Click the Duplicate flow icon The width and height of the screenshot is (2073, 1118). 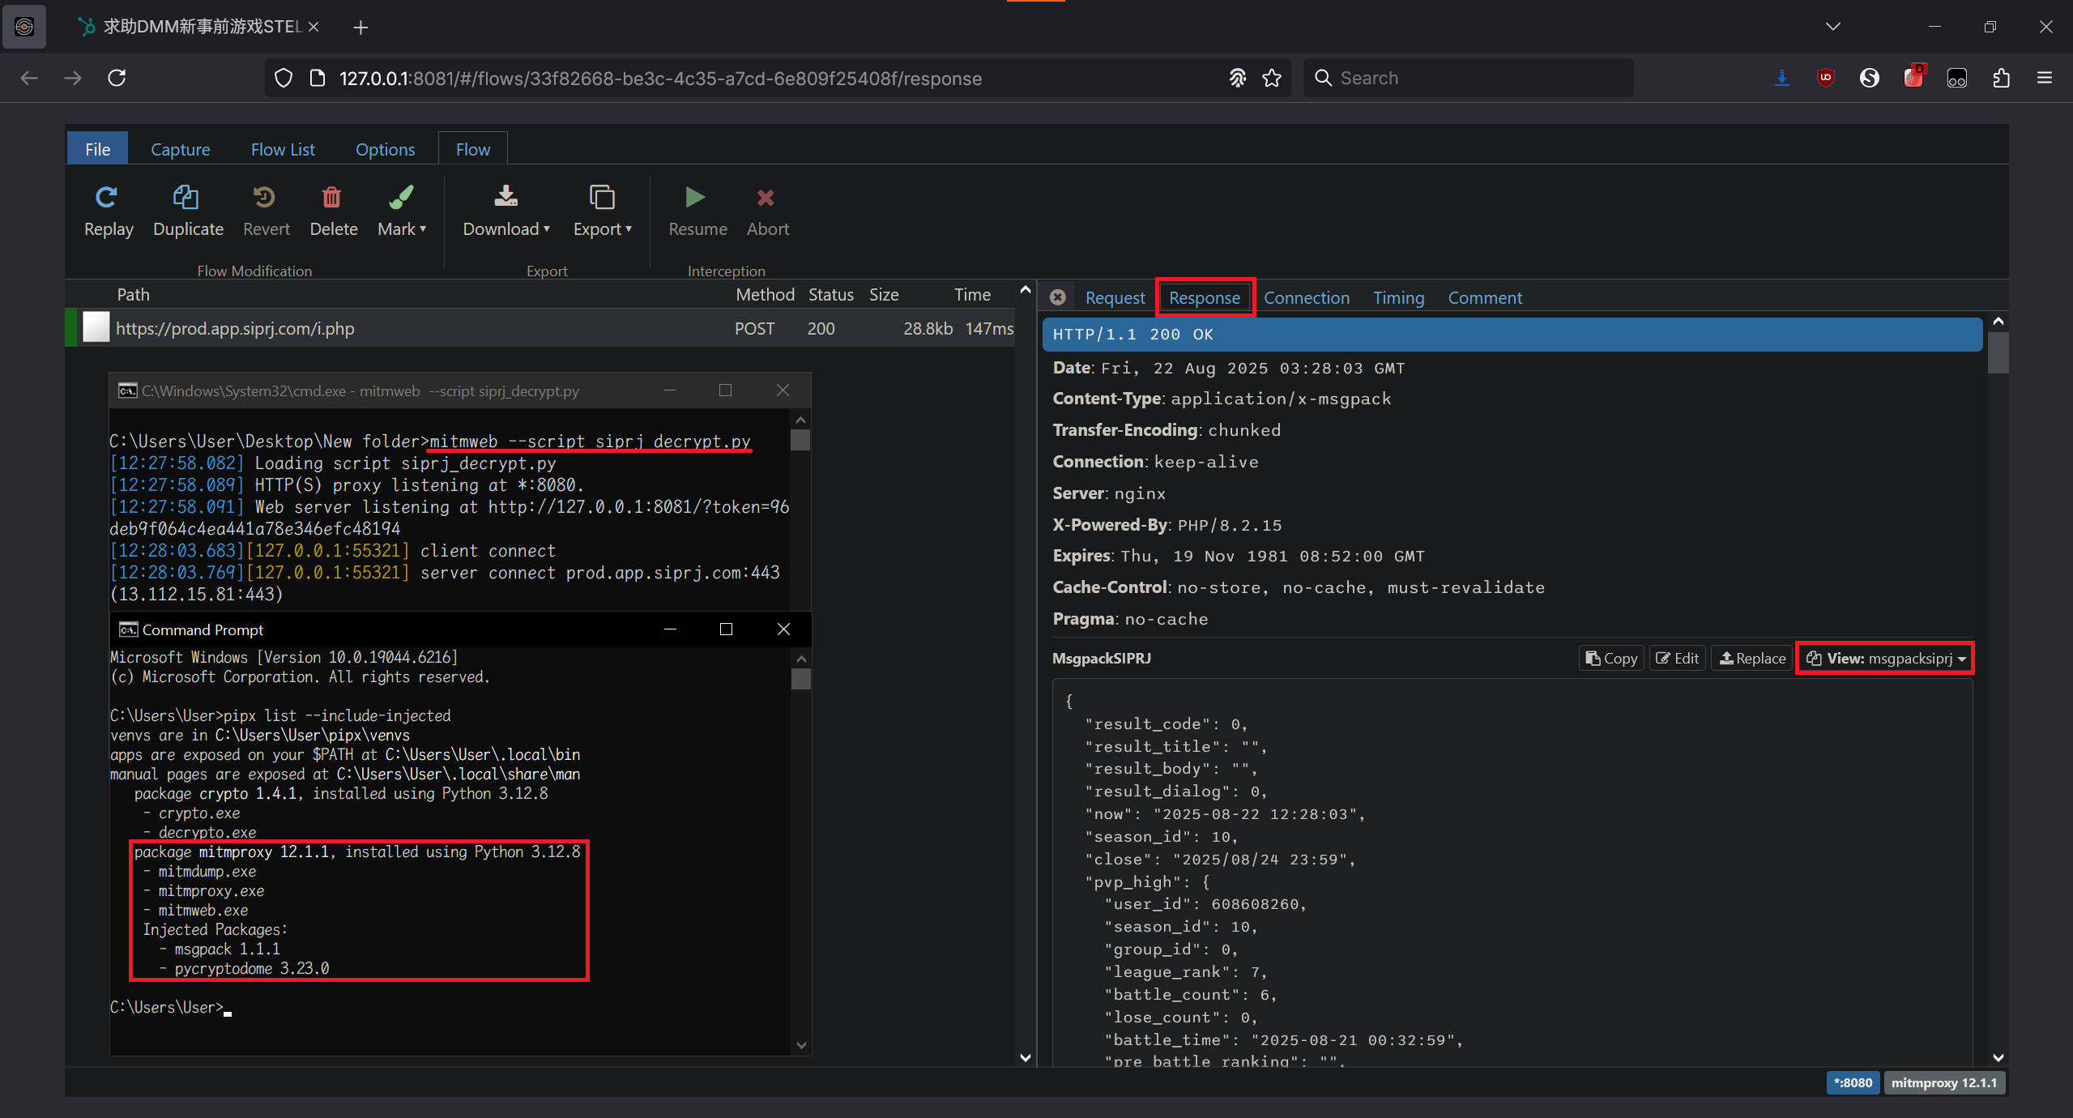point(186,198)
